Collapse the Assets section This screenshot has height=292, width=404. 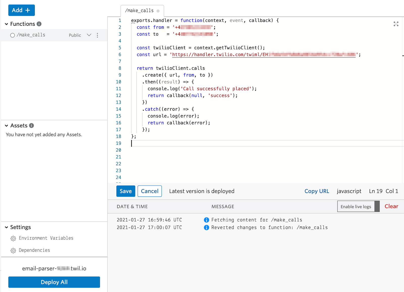pyautogui.click(x=7, y=126)
